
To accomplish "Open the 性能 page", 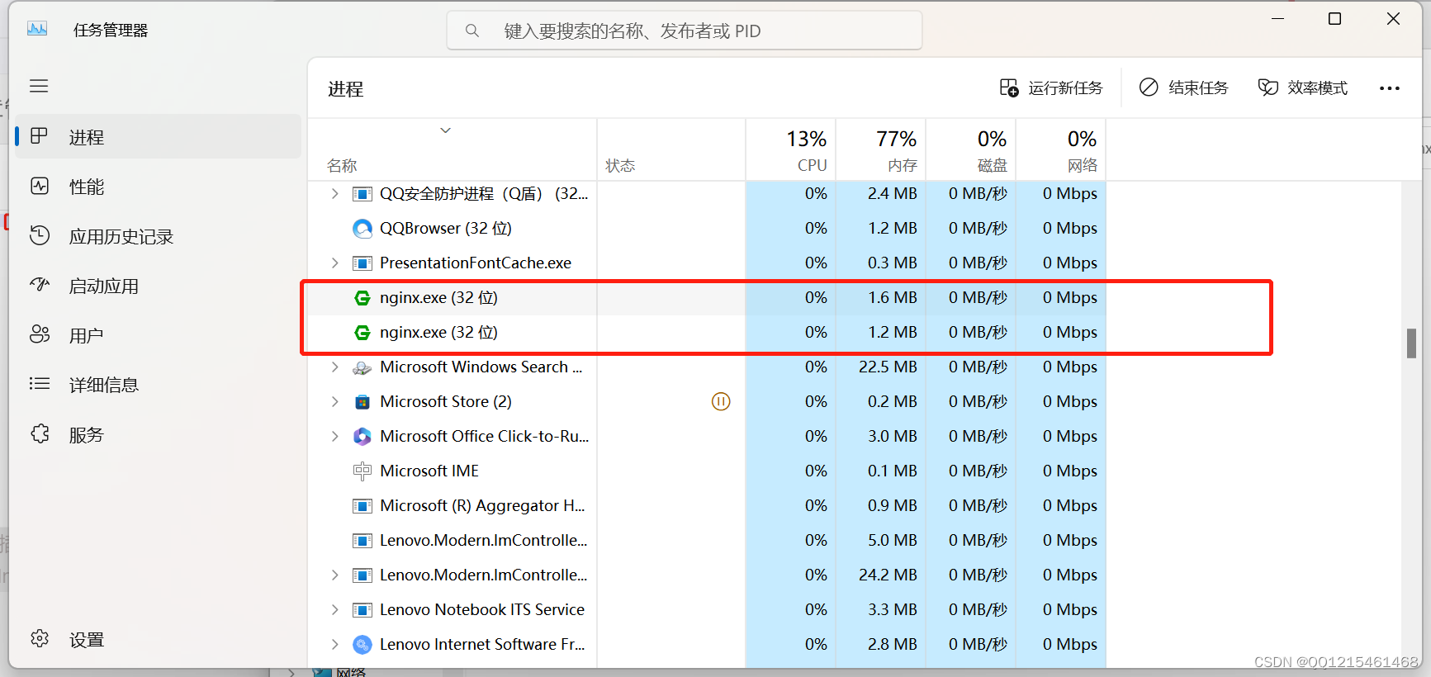I will pos(158,186).
